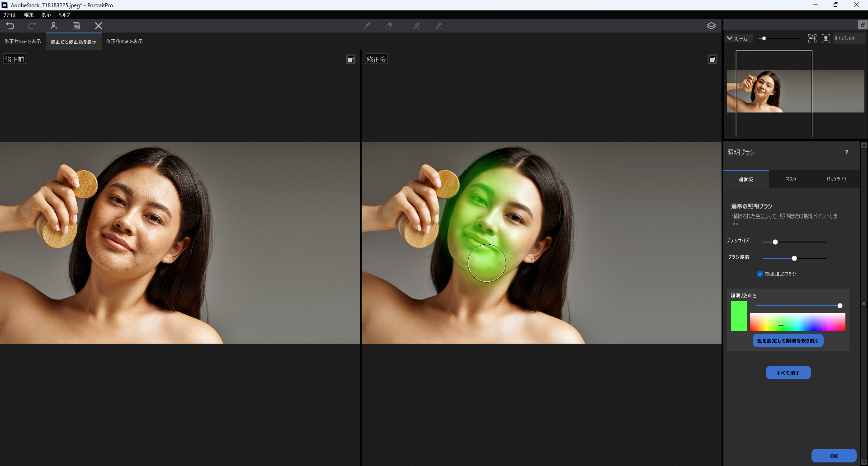Click the add person icon

(54, 26)
